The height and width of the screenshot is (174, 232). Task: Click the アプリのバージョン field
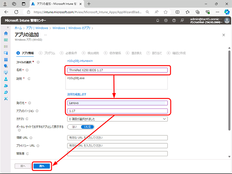(117, 111)
